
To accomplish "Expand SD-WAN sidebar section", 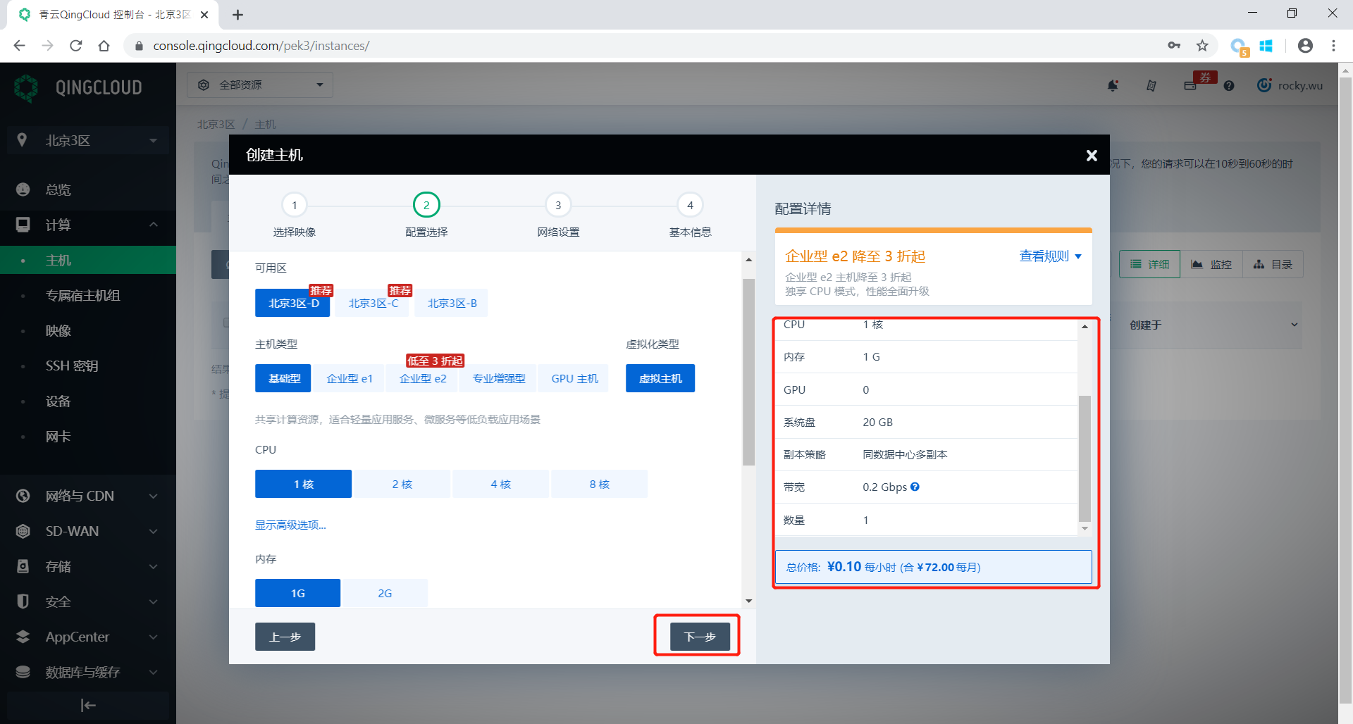I will coord(88,531).
